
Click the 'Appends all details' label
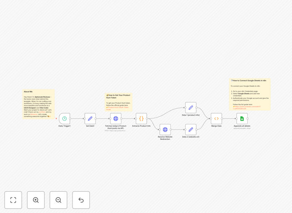[242, 126]
